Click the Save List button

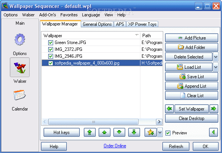coord(192,77)
